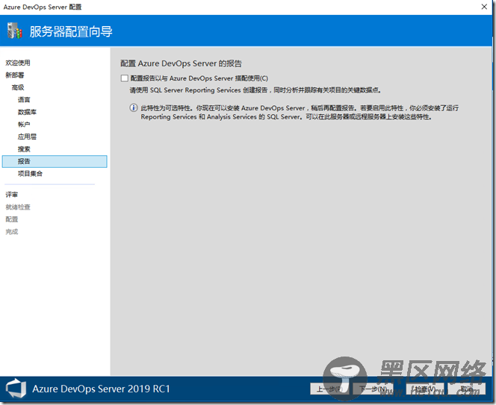Viewport: 496px width, 405px height.
Task: Select 欢迎使用 in the wizard sidebar
Action: (18, 63)
